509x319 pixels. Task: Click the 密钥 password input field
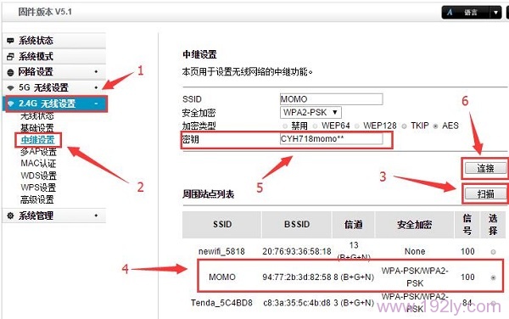coord(332,139)
